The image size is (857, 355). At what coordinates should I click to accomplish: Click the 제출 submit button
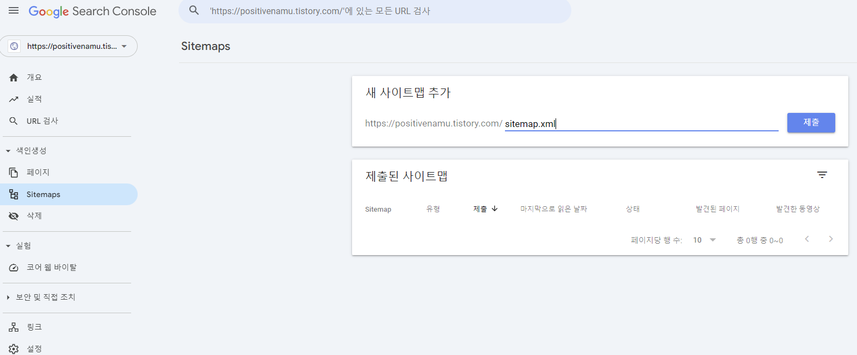(811, 123)
